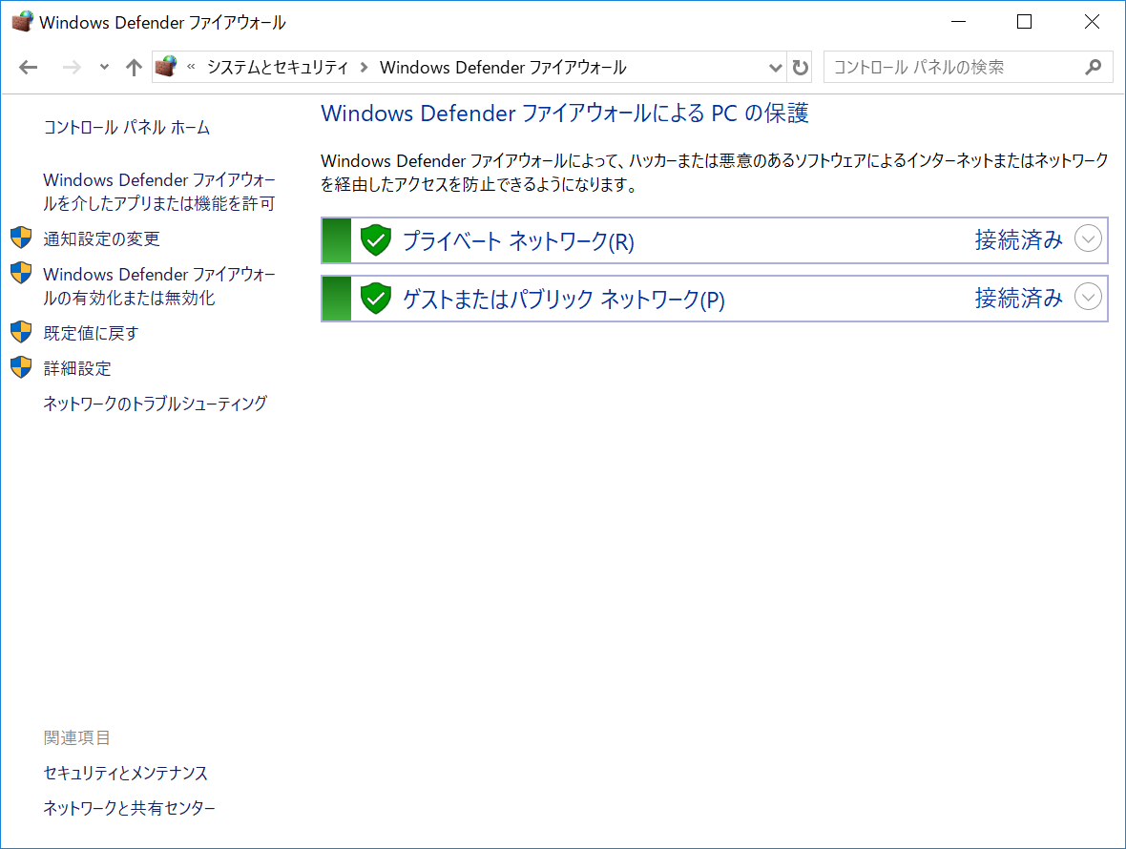Click the Forward navigation arrow
This screenshot has height=849, width=1126.
[x=72, y=68]
